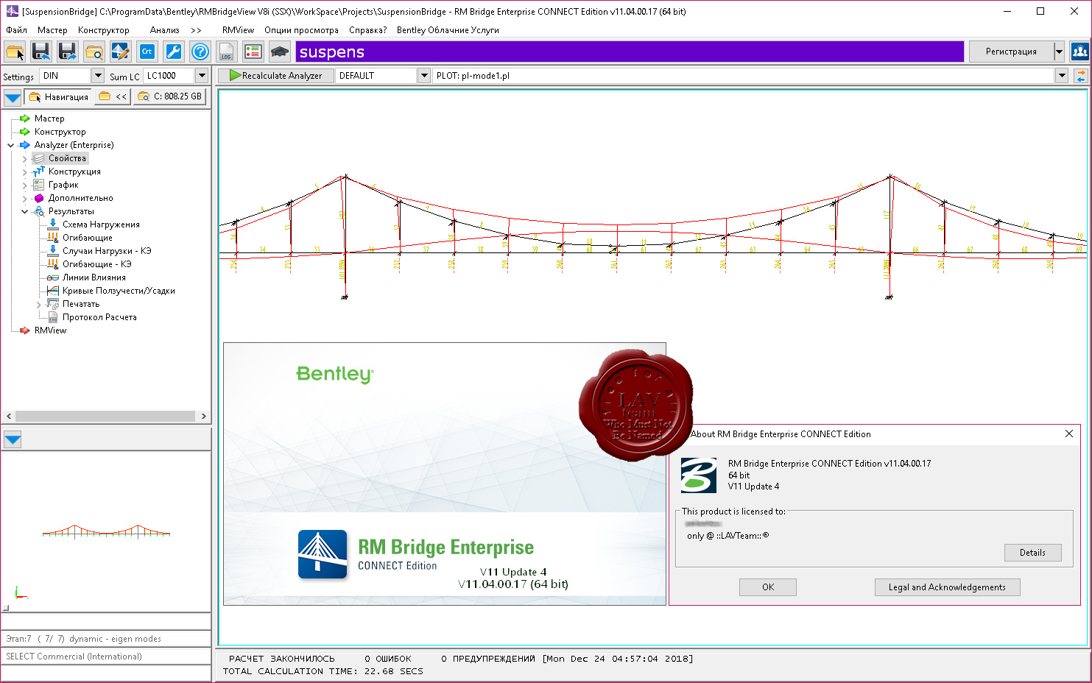Image resolution: width=1092 pixels, height=683 pixels.
Task: Click the folder with back arrows button
Action: 113,96
